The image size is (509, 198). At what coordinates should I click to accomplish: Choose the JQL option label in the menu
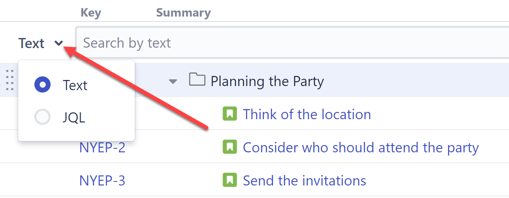point(74,118)
